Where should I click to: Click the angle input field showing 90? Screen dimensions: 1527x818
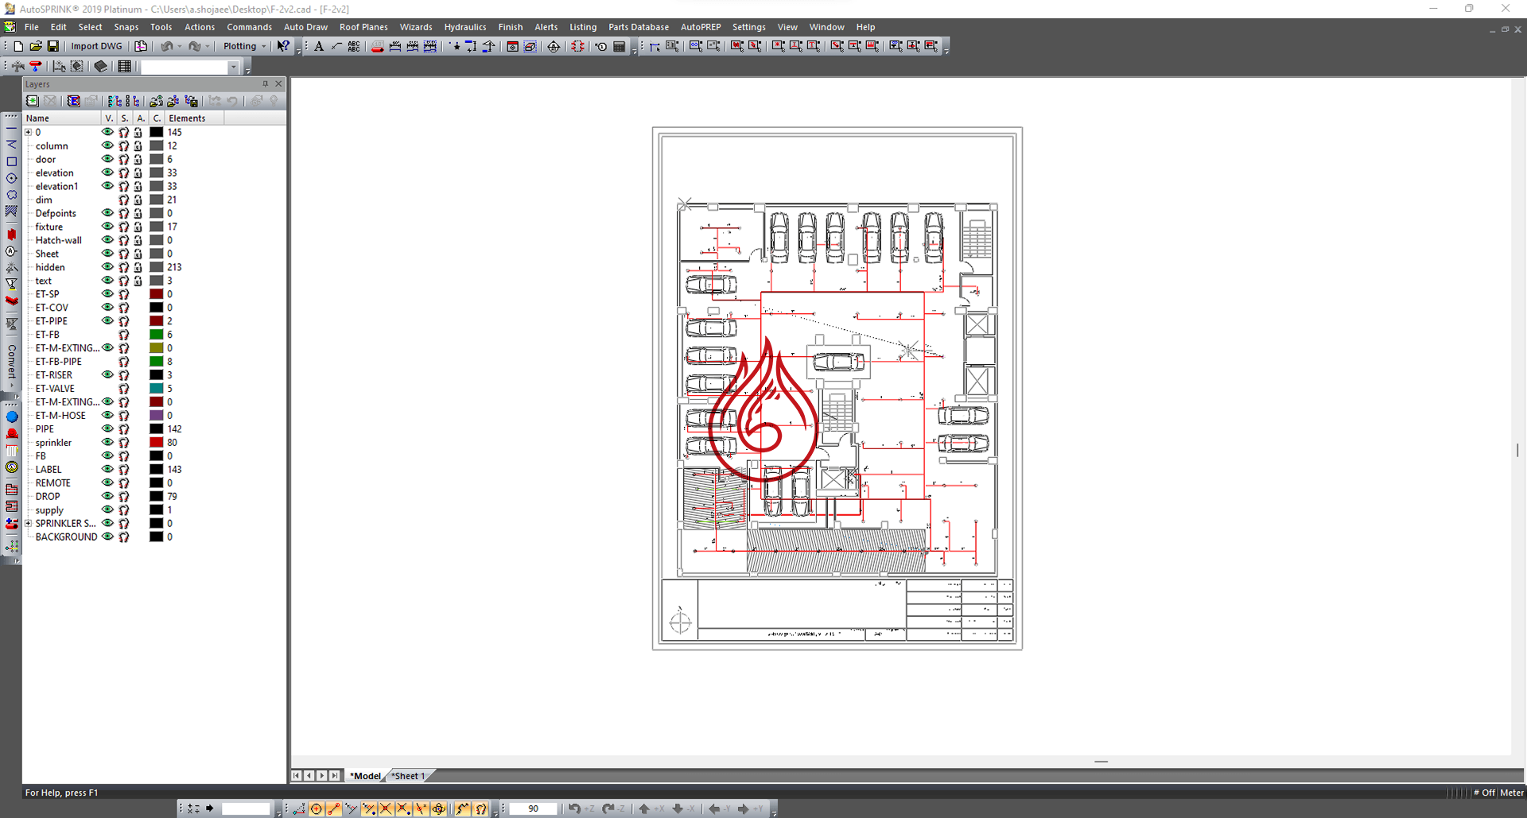tap(533, 808)
